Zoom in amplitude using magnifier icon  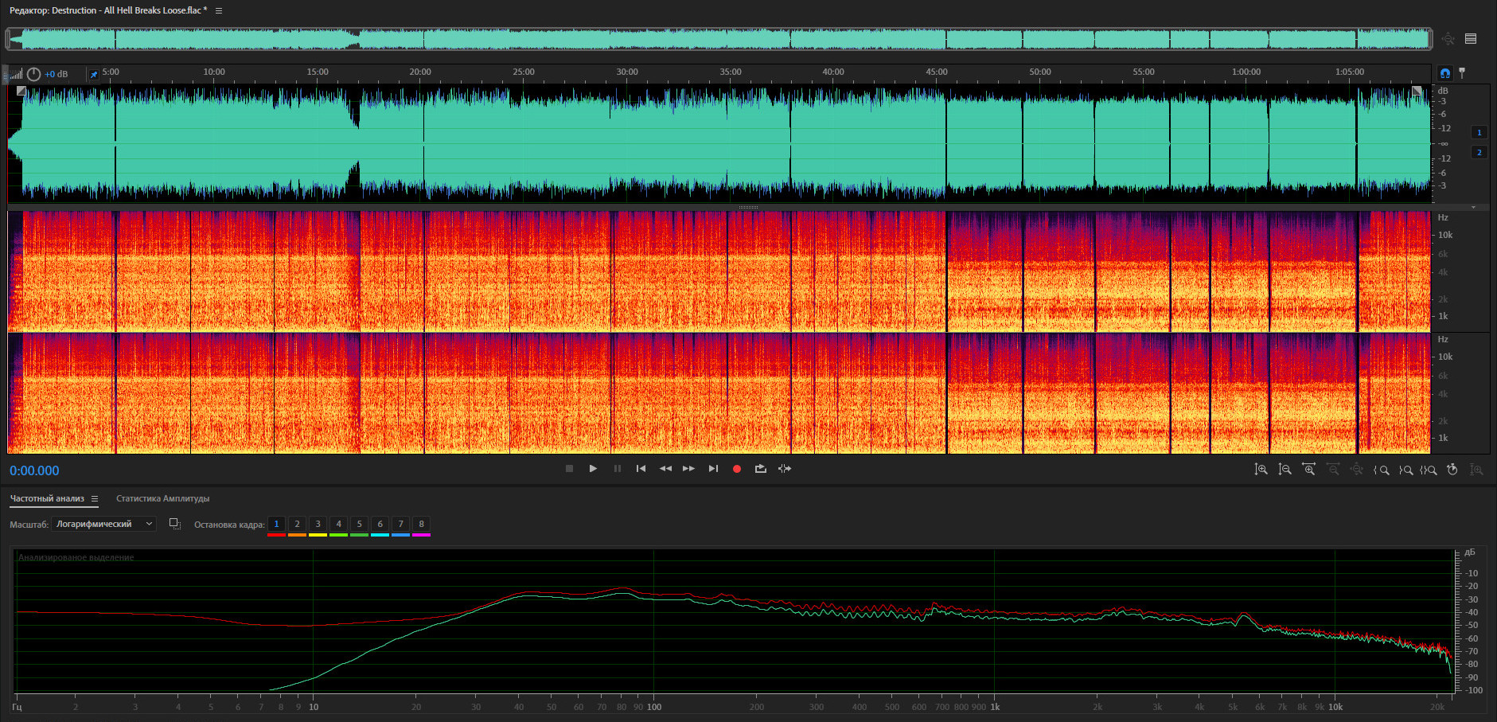(x=1261, y=470)
